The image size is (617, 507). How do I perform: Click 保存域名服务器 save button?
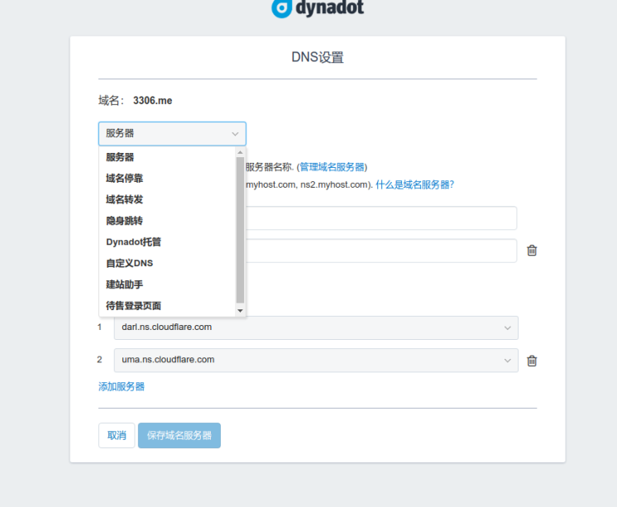click(179, 436)
